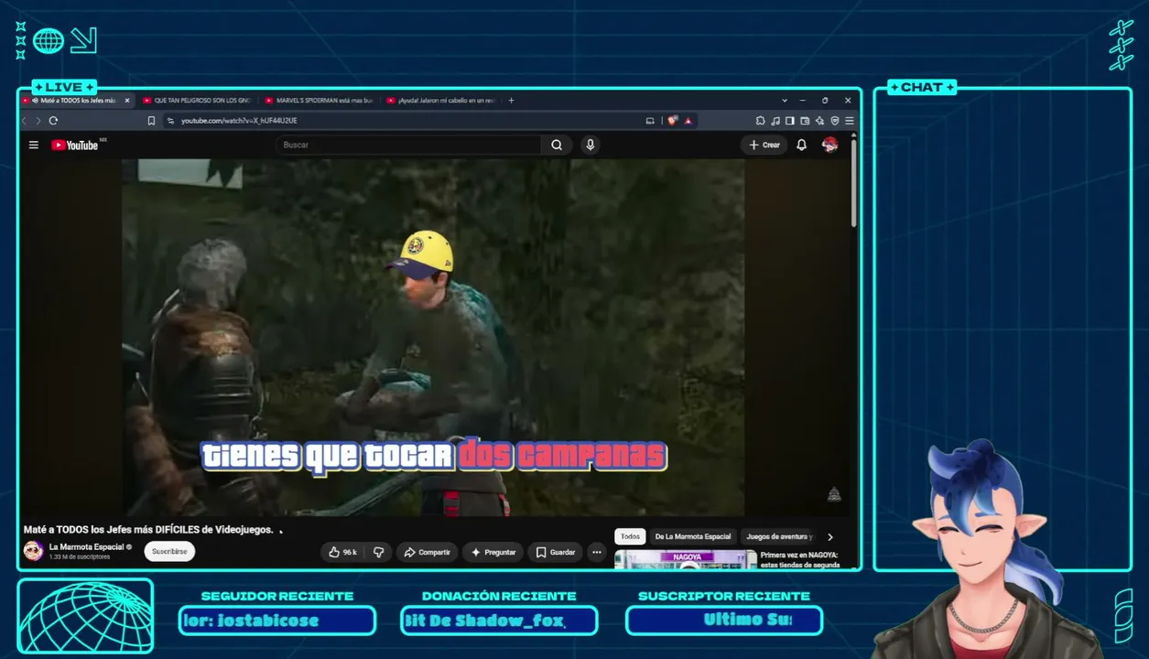Start voice search with the microphone icon
This screenshot has height=659, width=1149.
[x=591, y=145]
